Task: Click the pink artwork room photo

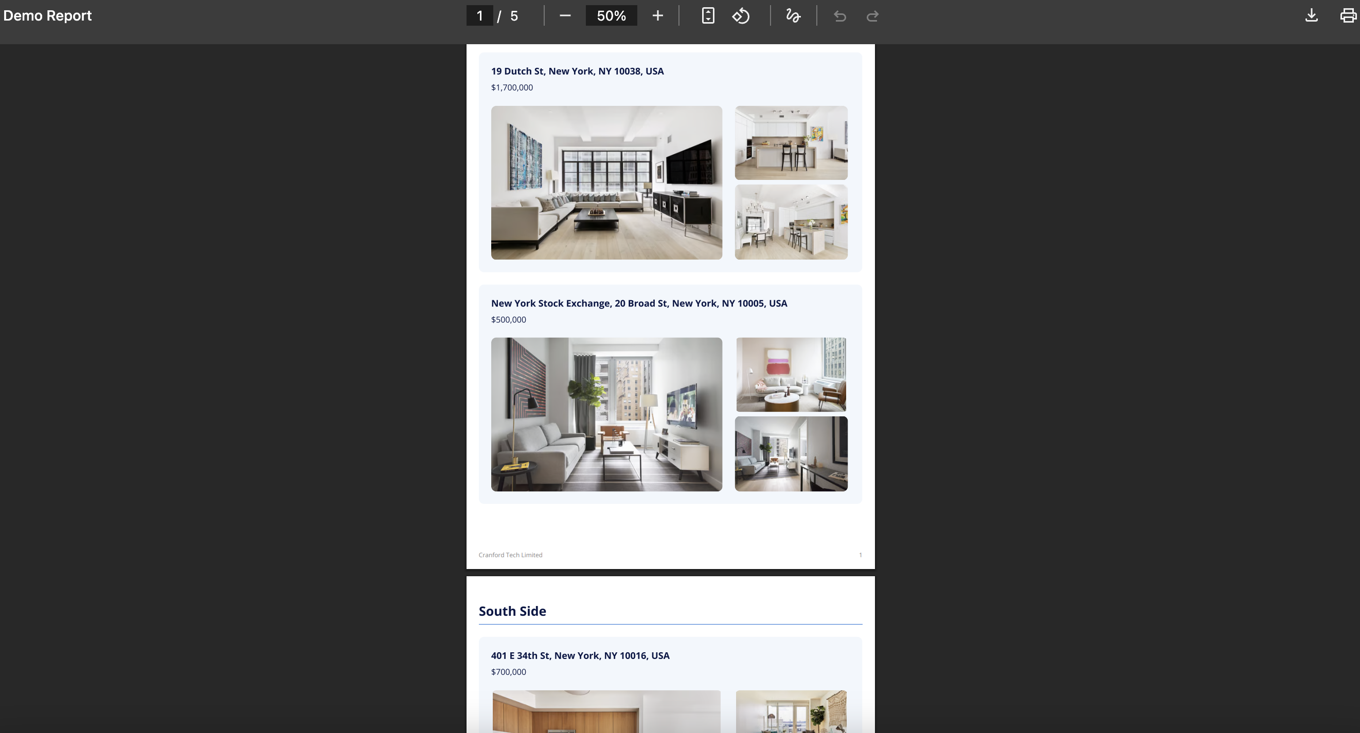Action: point(791,375)
